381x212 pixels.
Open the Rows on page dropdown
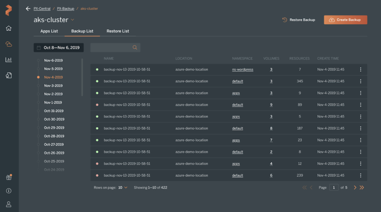(x=123, y=187)
